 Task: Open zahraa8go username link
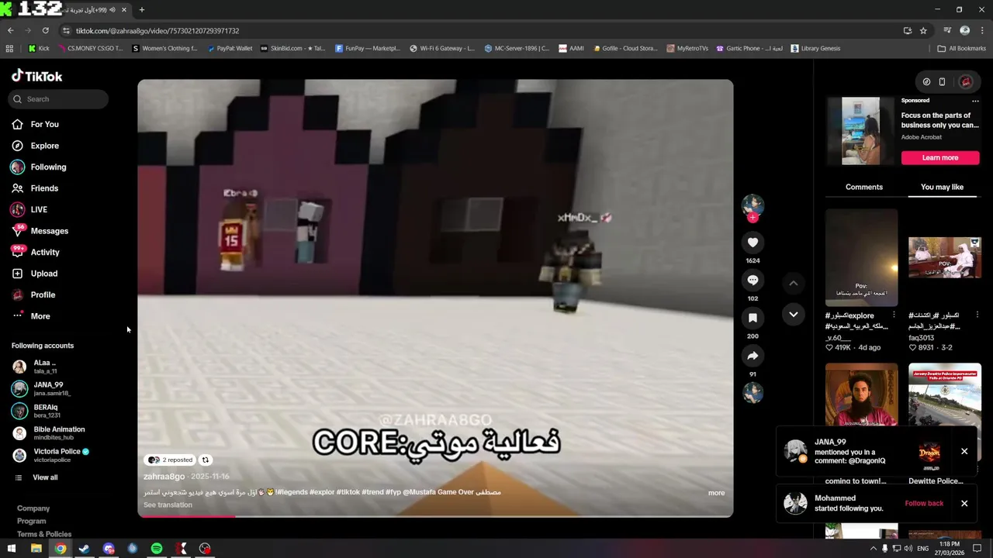(164, 477)
